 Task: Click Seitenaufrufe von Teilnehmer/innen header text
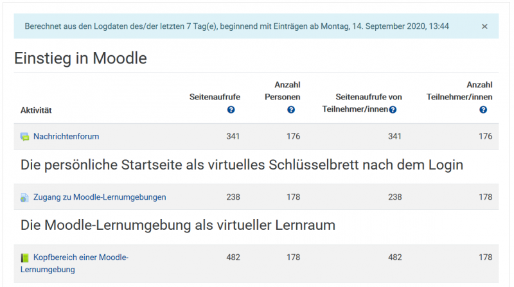(362, 103)
